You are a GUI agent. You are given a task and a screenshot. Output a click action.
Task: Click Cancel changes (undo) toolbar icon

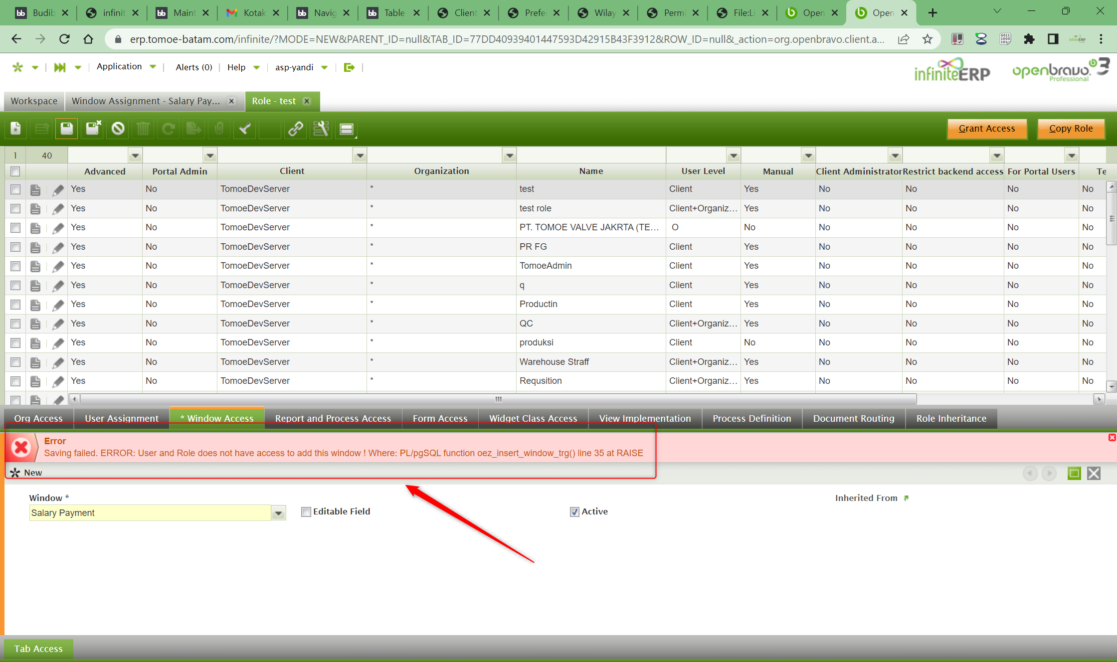118,129
